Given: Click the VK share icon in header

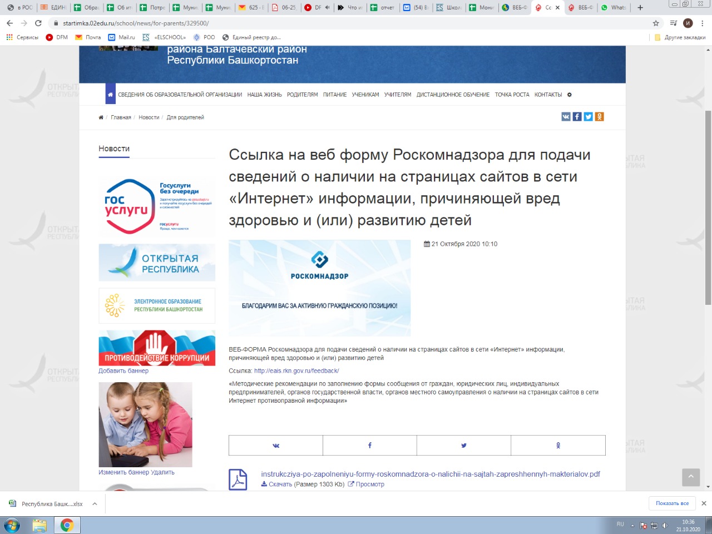Looking at the screenshot, I should coord(566,117).
